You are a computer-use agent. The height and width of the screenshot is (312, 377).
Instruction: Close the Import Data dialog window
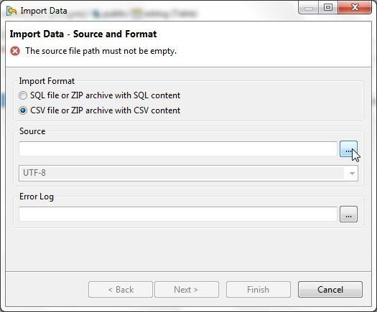tap(355, 7)
